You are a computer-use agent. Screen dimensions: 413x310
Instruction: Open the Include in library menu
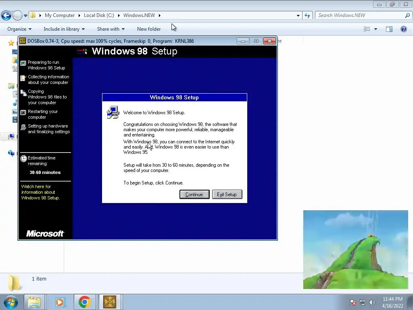point(64,29)
